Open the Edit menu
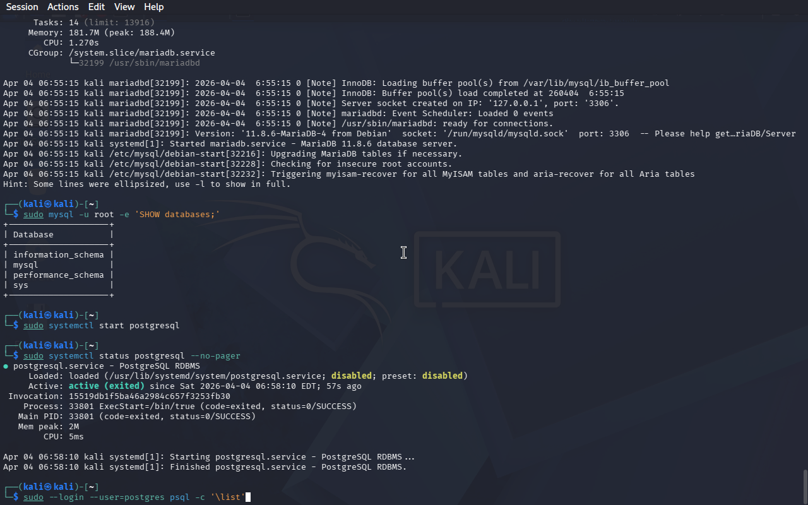Viewport: 808px width, 505px height. (x=97, y=7)
